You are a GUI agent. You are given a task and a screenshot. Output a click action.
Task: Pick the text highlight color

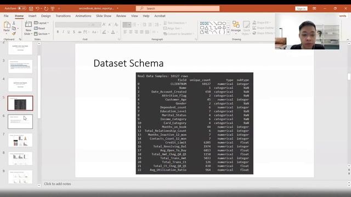click(x=105, y=32)
